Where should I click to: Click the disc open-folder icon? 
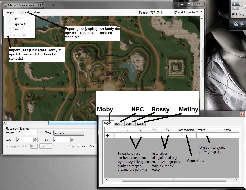(x=236, y=24)
